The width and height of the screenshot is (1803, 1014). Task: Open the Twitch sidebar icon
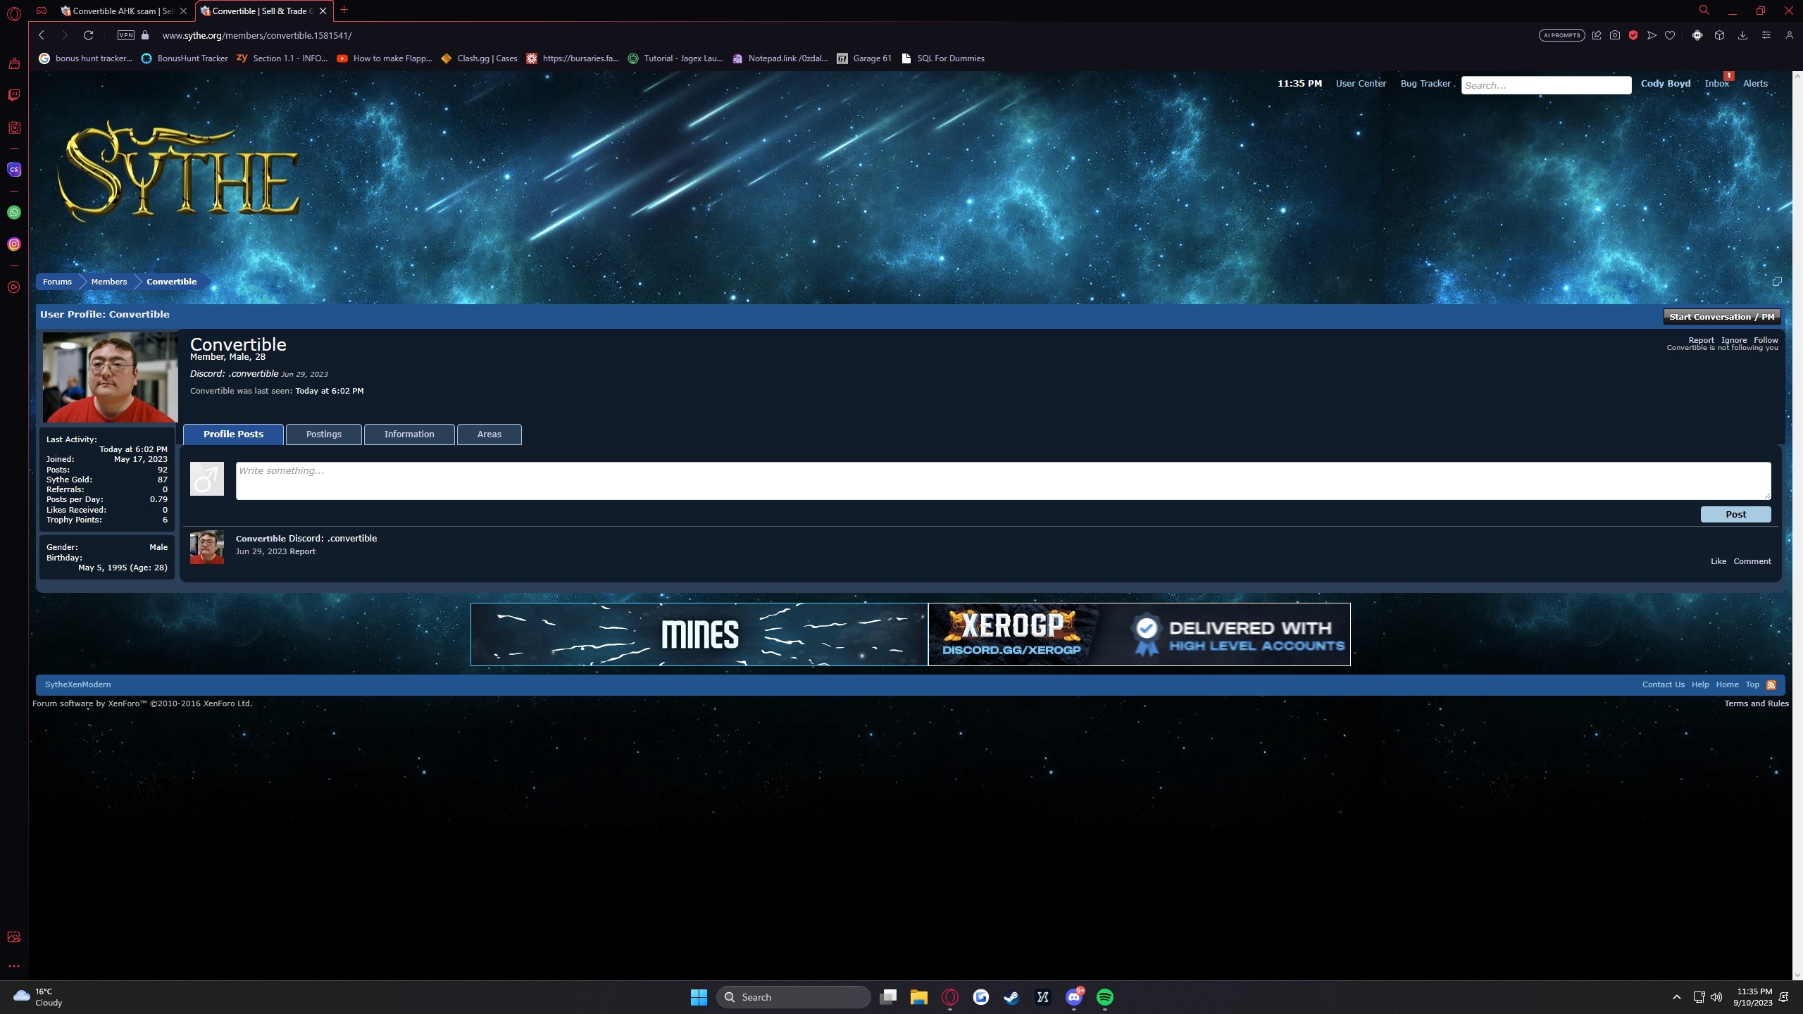pos(14,95)
